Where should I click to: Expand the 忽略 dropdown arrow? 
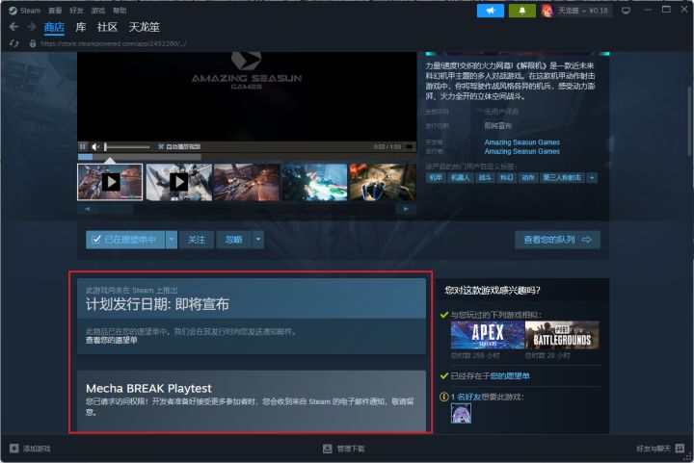tap(258, 240)
